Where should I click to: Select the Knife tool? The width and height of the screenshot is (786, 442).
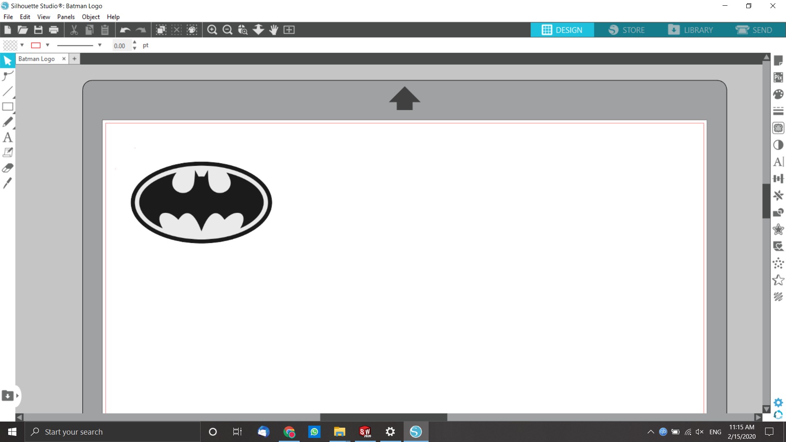7,183
